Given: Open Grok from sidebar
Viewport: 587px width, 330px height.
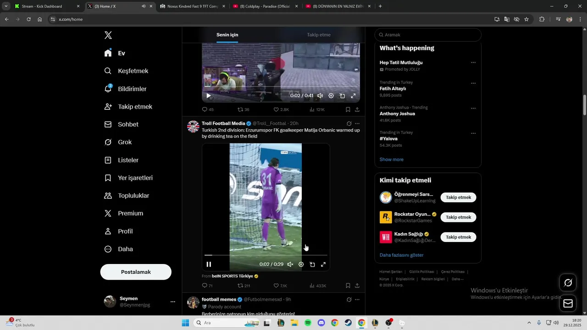Looking at the screenshot, I should [118, 142].
